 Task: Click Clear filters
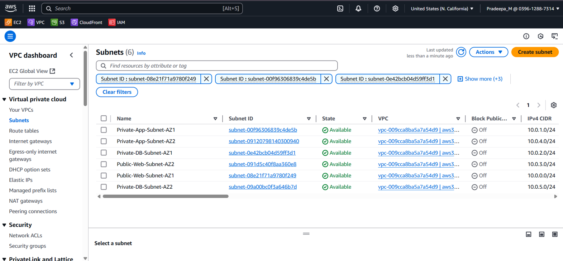click(x=117, y=92)
